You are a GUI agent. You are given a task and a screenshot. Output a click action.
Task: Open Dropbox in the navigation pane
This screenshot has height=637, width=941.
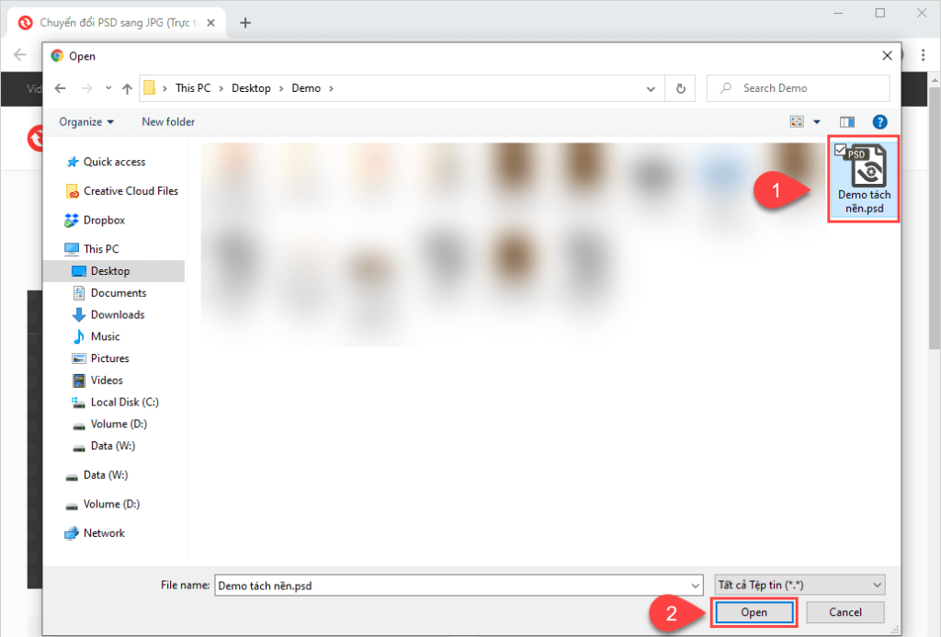pos(103,221)
